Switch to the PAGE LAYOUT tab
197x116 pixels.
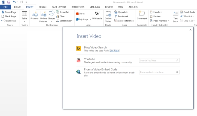59,7
